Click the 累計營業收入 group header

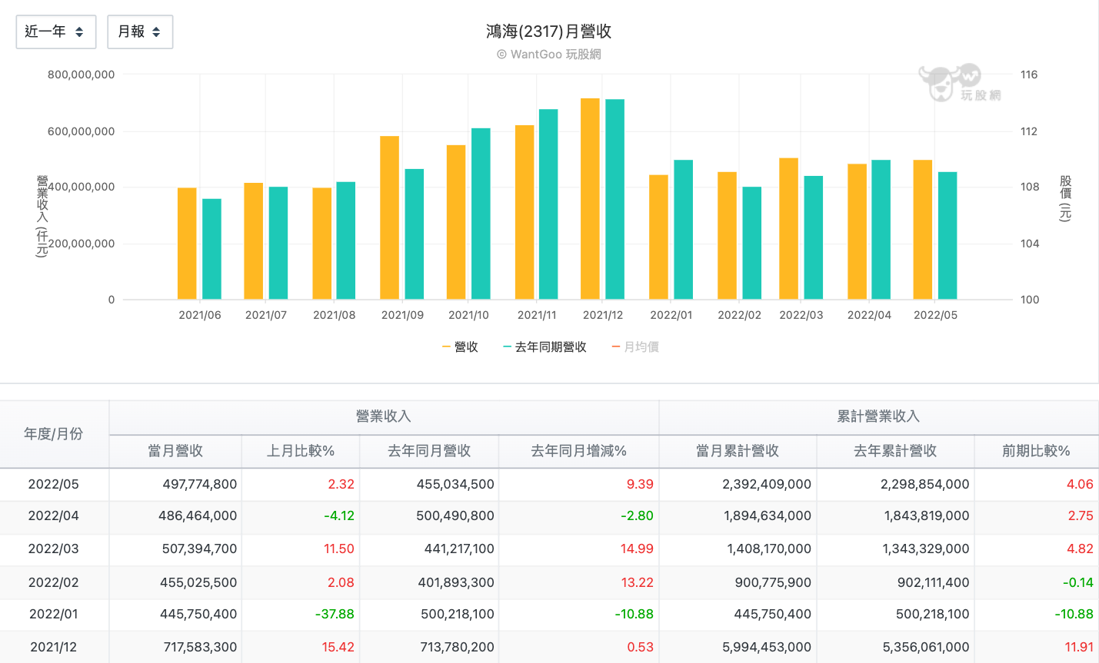tap(878, 416)
